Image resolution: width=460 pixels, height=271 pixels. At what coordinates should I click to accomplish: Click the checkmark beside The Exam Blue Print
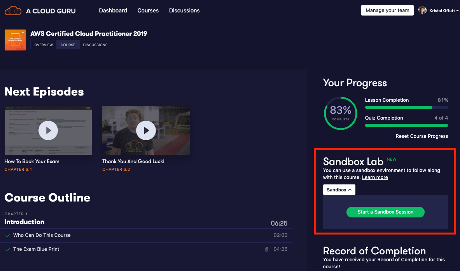coord(8,249)
